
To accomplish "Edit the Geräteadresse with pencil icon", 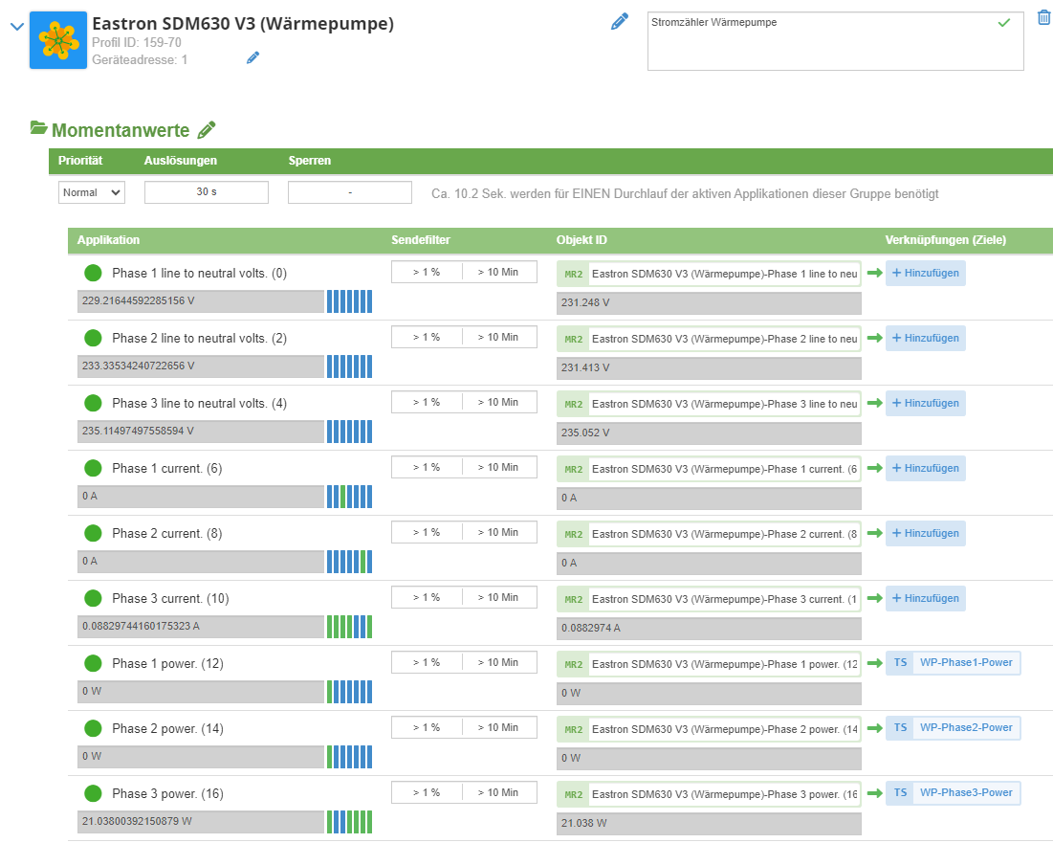I will [x=253, y=57].
